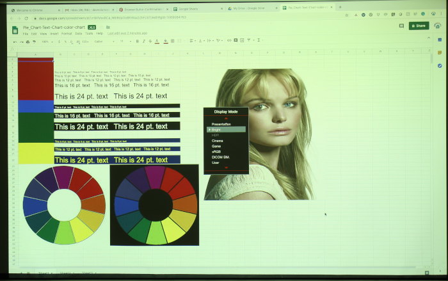Open the Tools menu

point(89,33)
